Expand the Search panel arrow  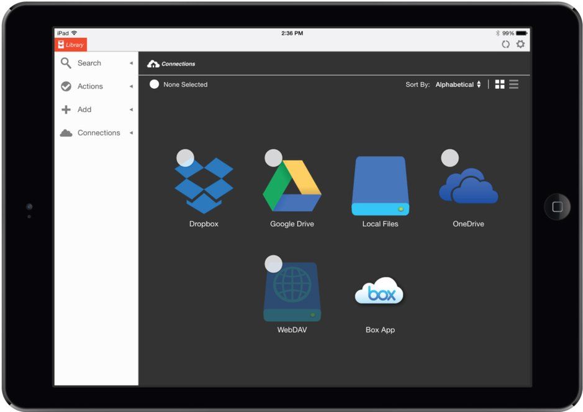click(131, 63)
